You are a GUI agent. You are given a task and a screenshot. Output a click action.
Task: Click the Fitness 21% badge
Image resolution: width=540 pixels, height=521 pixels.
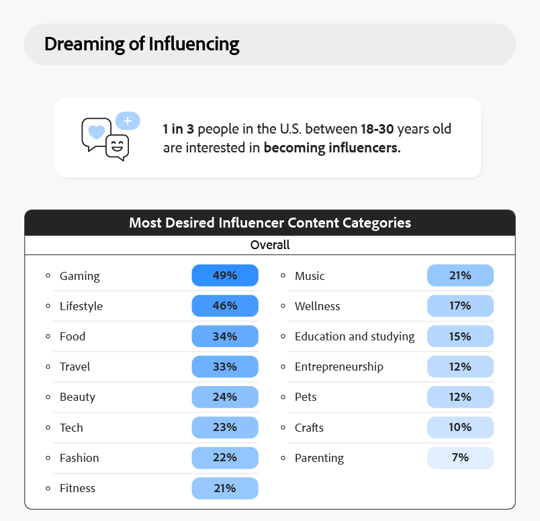[225, 488]
